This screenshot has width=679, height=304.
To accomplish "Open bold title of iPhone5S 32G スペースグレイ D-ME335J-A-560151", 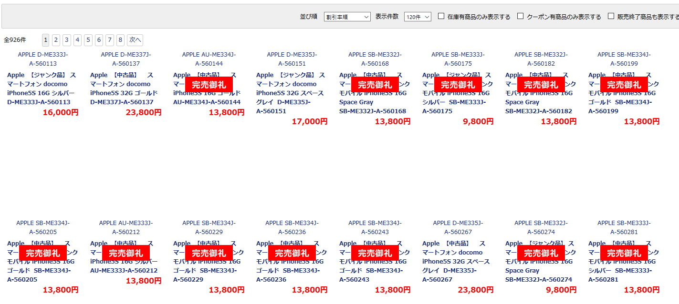I will [x=290, y=93].
